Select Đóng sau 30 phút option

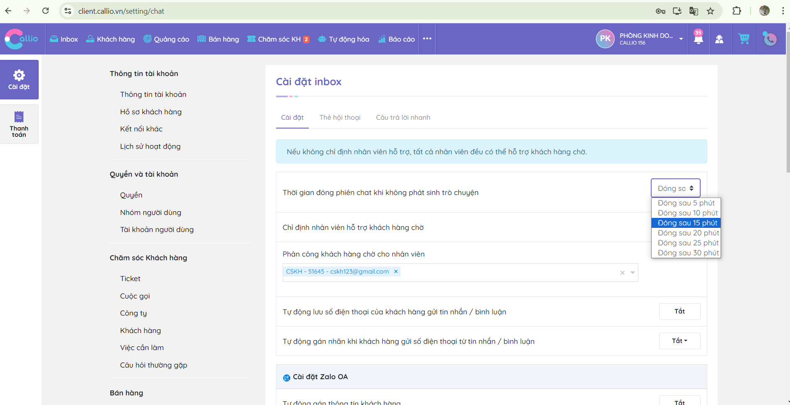click(686, 253)
